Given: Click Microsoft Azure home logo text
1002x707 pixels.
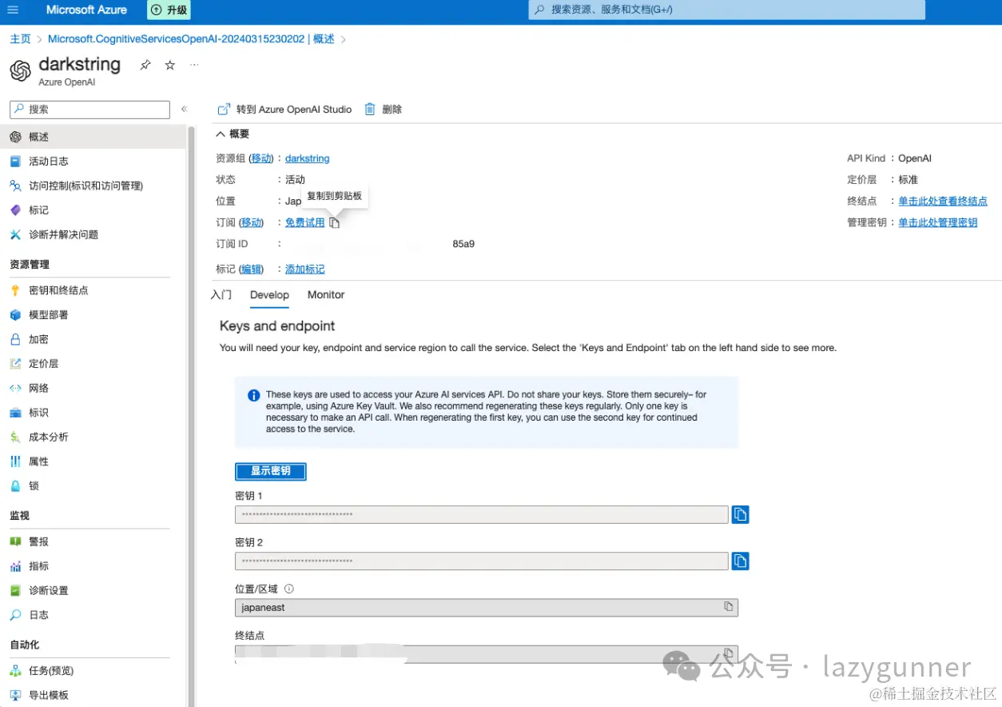Looking at the screenshot, I should tap(87, 10).
